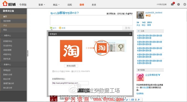Open the mail notifications icon

[172, 4]
